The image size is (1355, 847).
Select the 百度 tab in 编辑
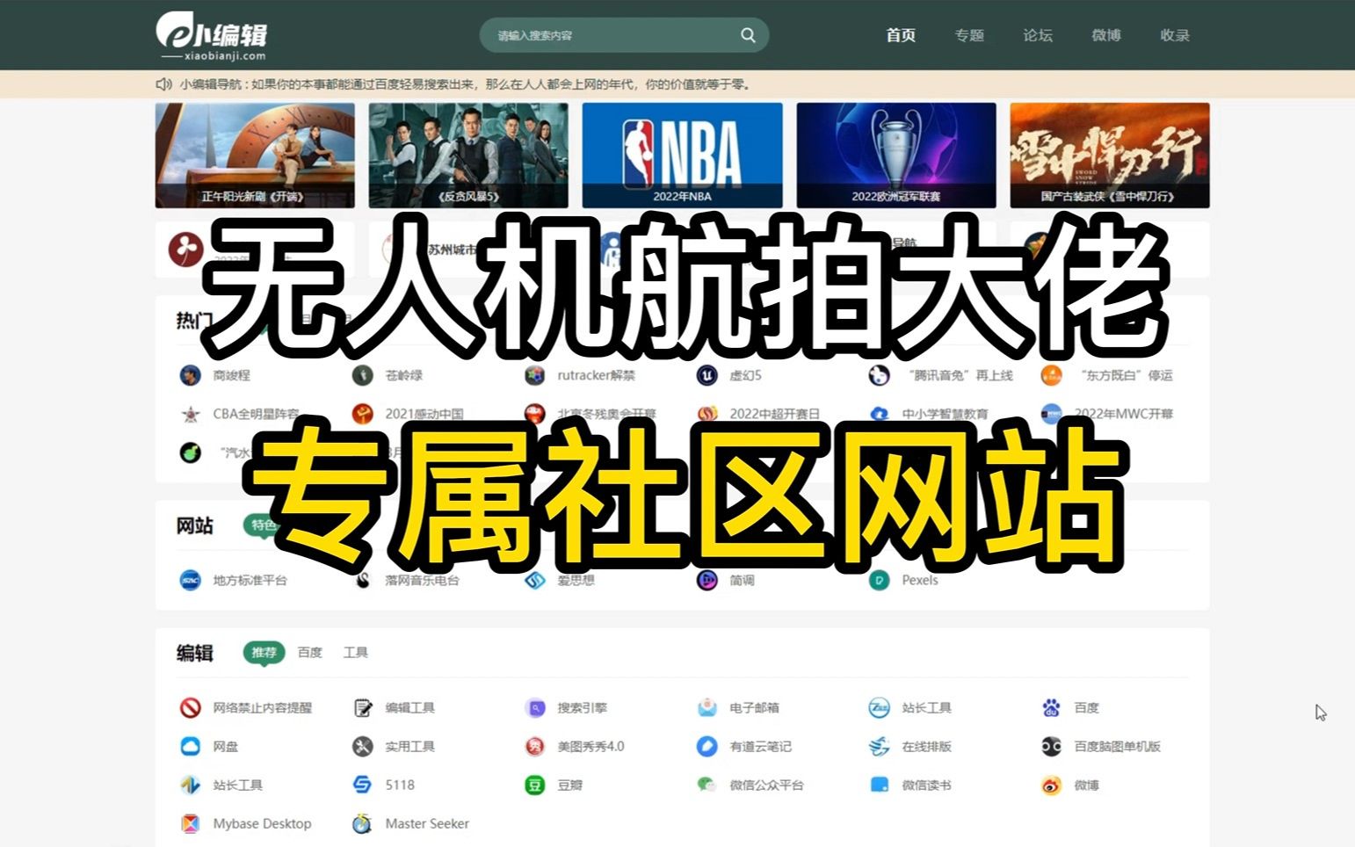(310, 653)
